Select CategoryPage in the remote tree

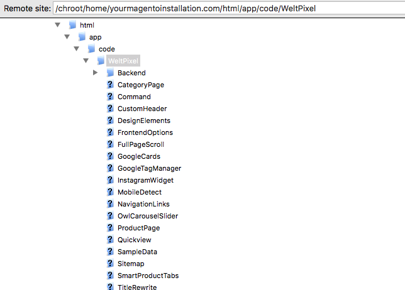pyautogui.click(x=141, y=85)
